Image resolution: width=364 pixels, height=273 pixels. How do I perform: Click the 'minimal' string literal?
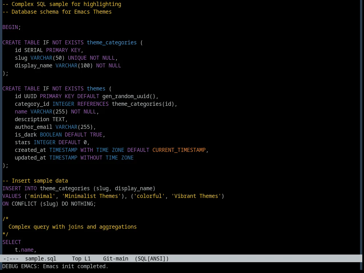point(42,196)
